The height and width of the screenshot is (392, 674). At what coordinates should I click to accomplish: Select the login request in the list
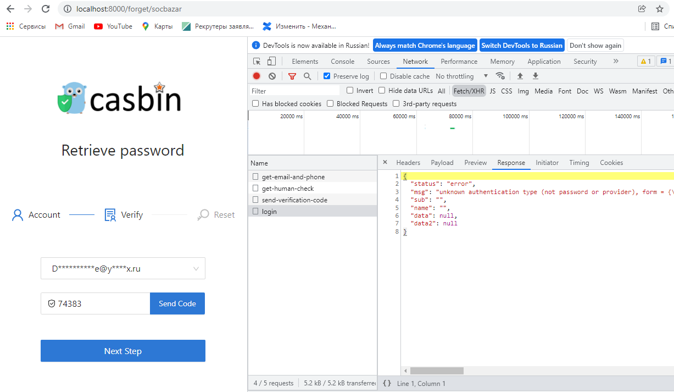click(x=268, y=211)
